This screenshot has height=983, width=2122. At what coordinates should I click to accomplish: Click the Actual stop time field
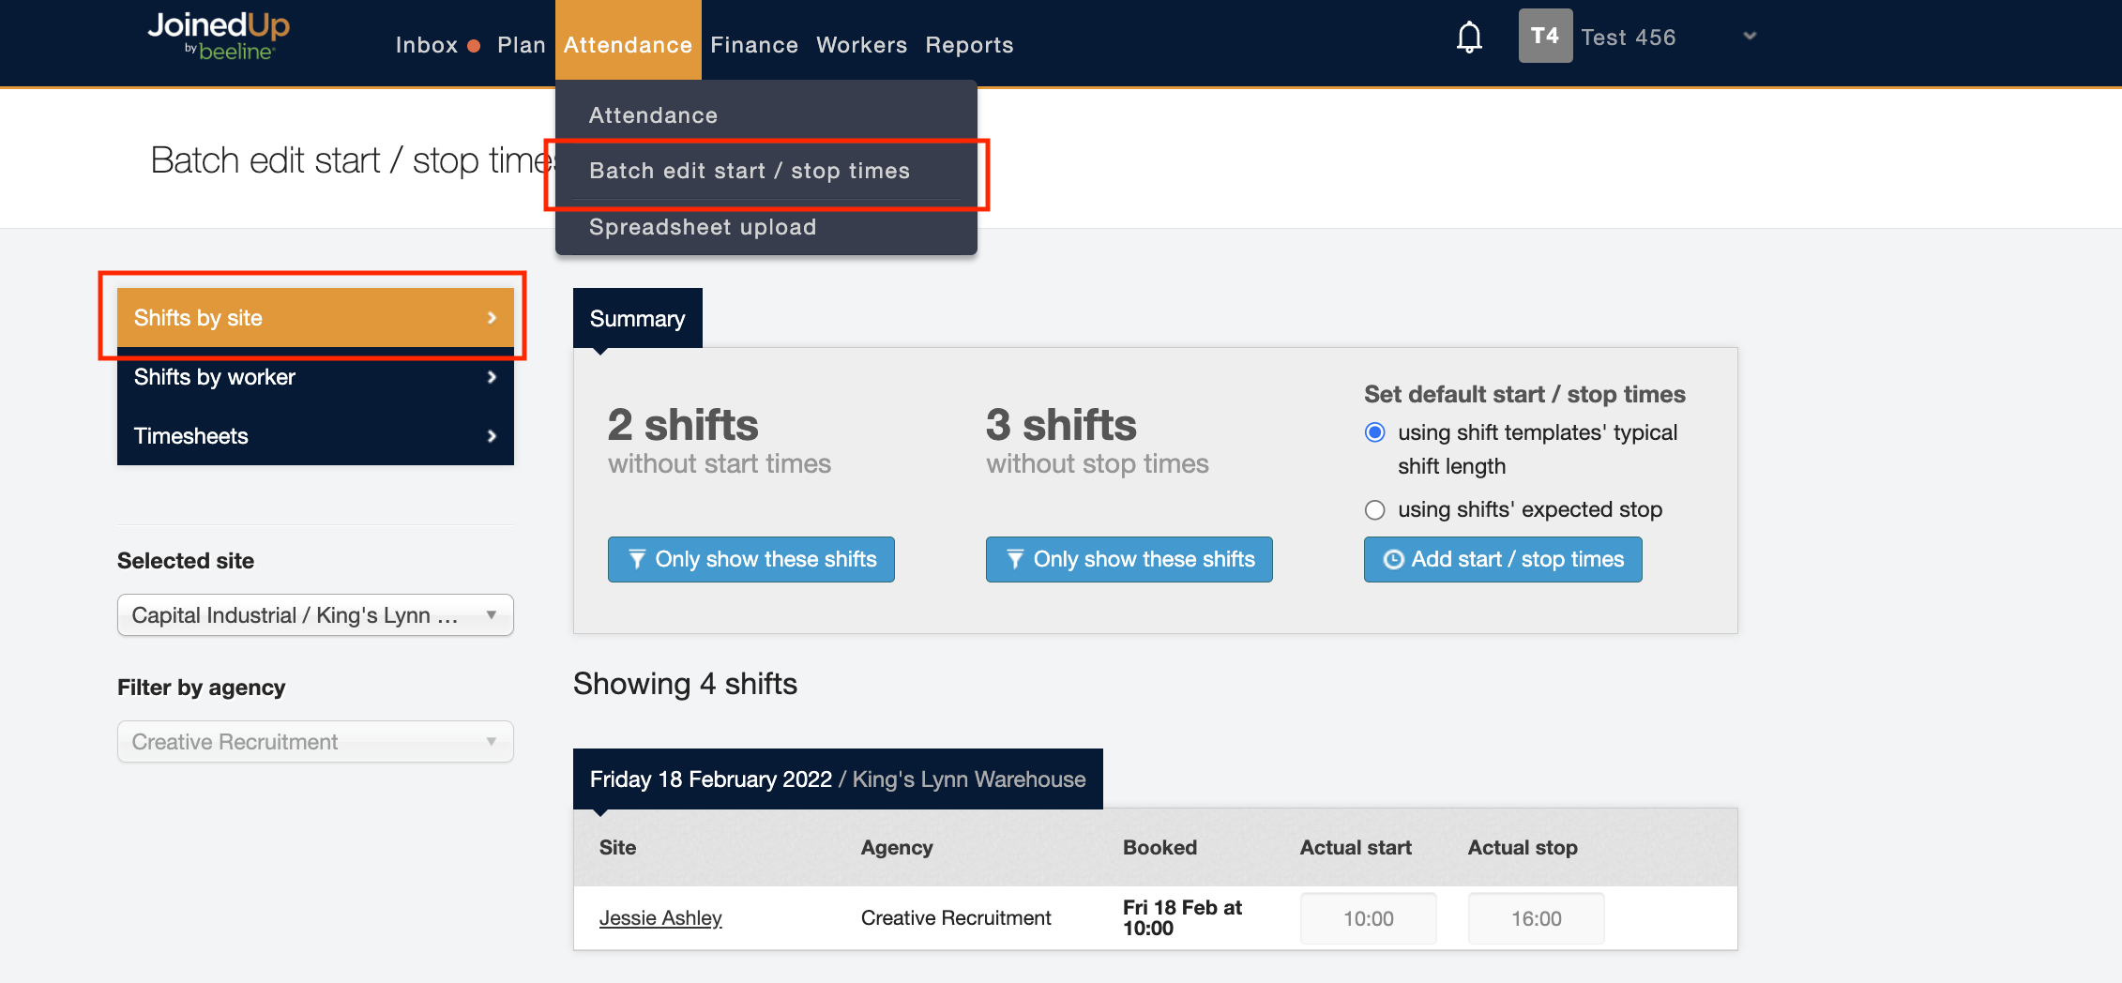point(1536,919)
